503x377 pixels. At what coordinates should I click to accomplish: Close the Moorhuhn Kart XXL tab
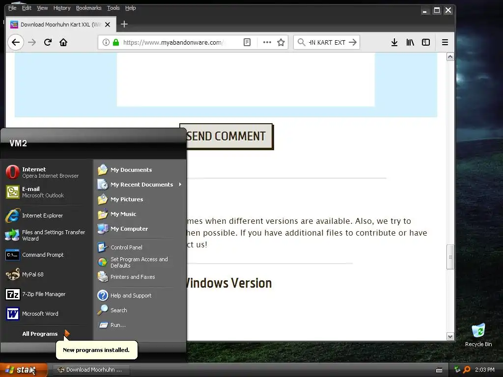coord(108,25)
